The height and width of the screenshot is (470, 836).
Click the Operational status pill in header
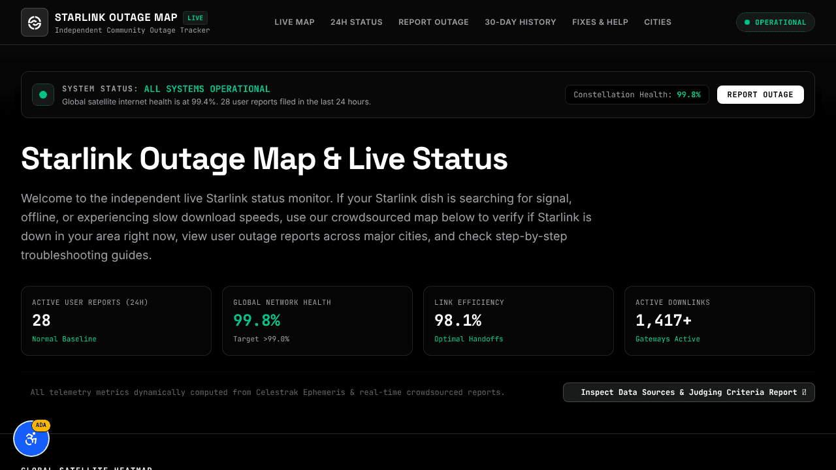click(775, 22)
